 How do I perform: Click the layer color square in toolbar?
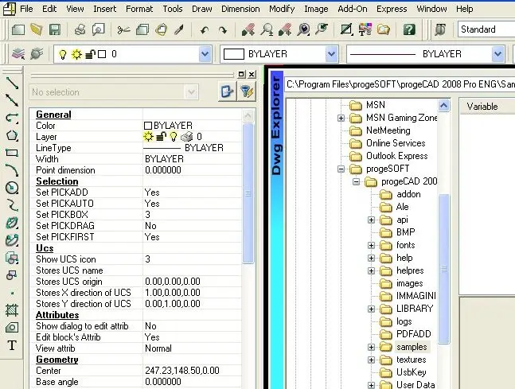click(x=102, y=54)
